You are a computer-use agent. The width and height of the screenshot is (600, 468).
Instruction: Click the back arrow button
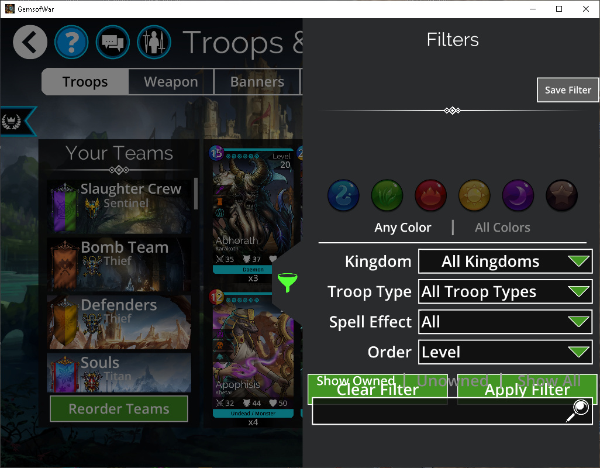[x=30, y=42]
